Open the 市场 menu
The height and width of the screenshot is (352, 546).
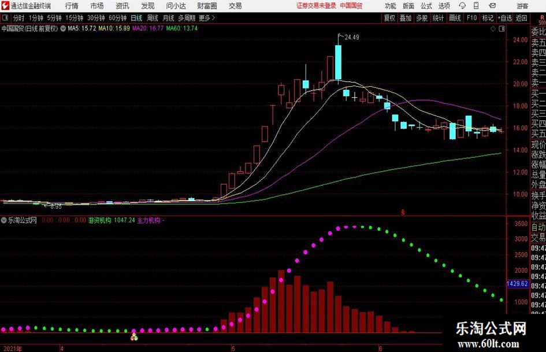97,6
